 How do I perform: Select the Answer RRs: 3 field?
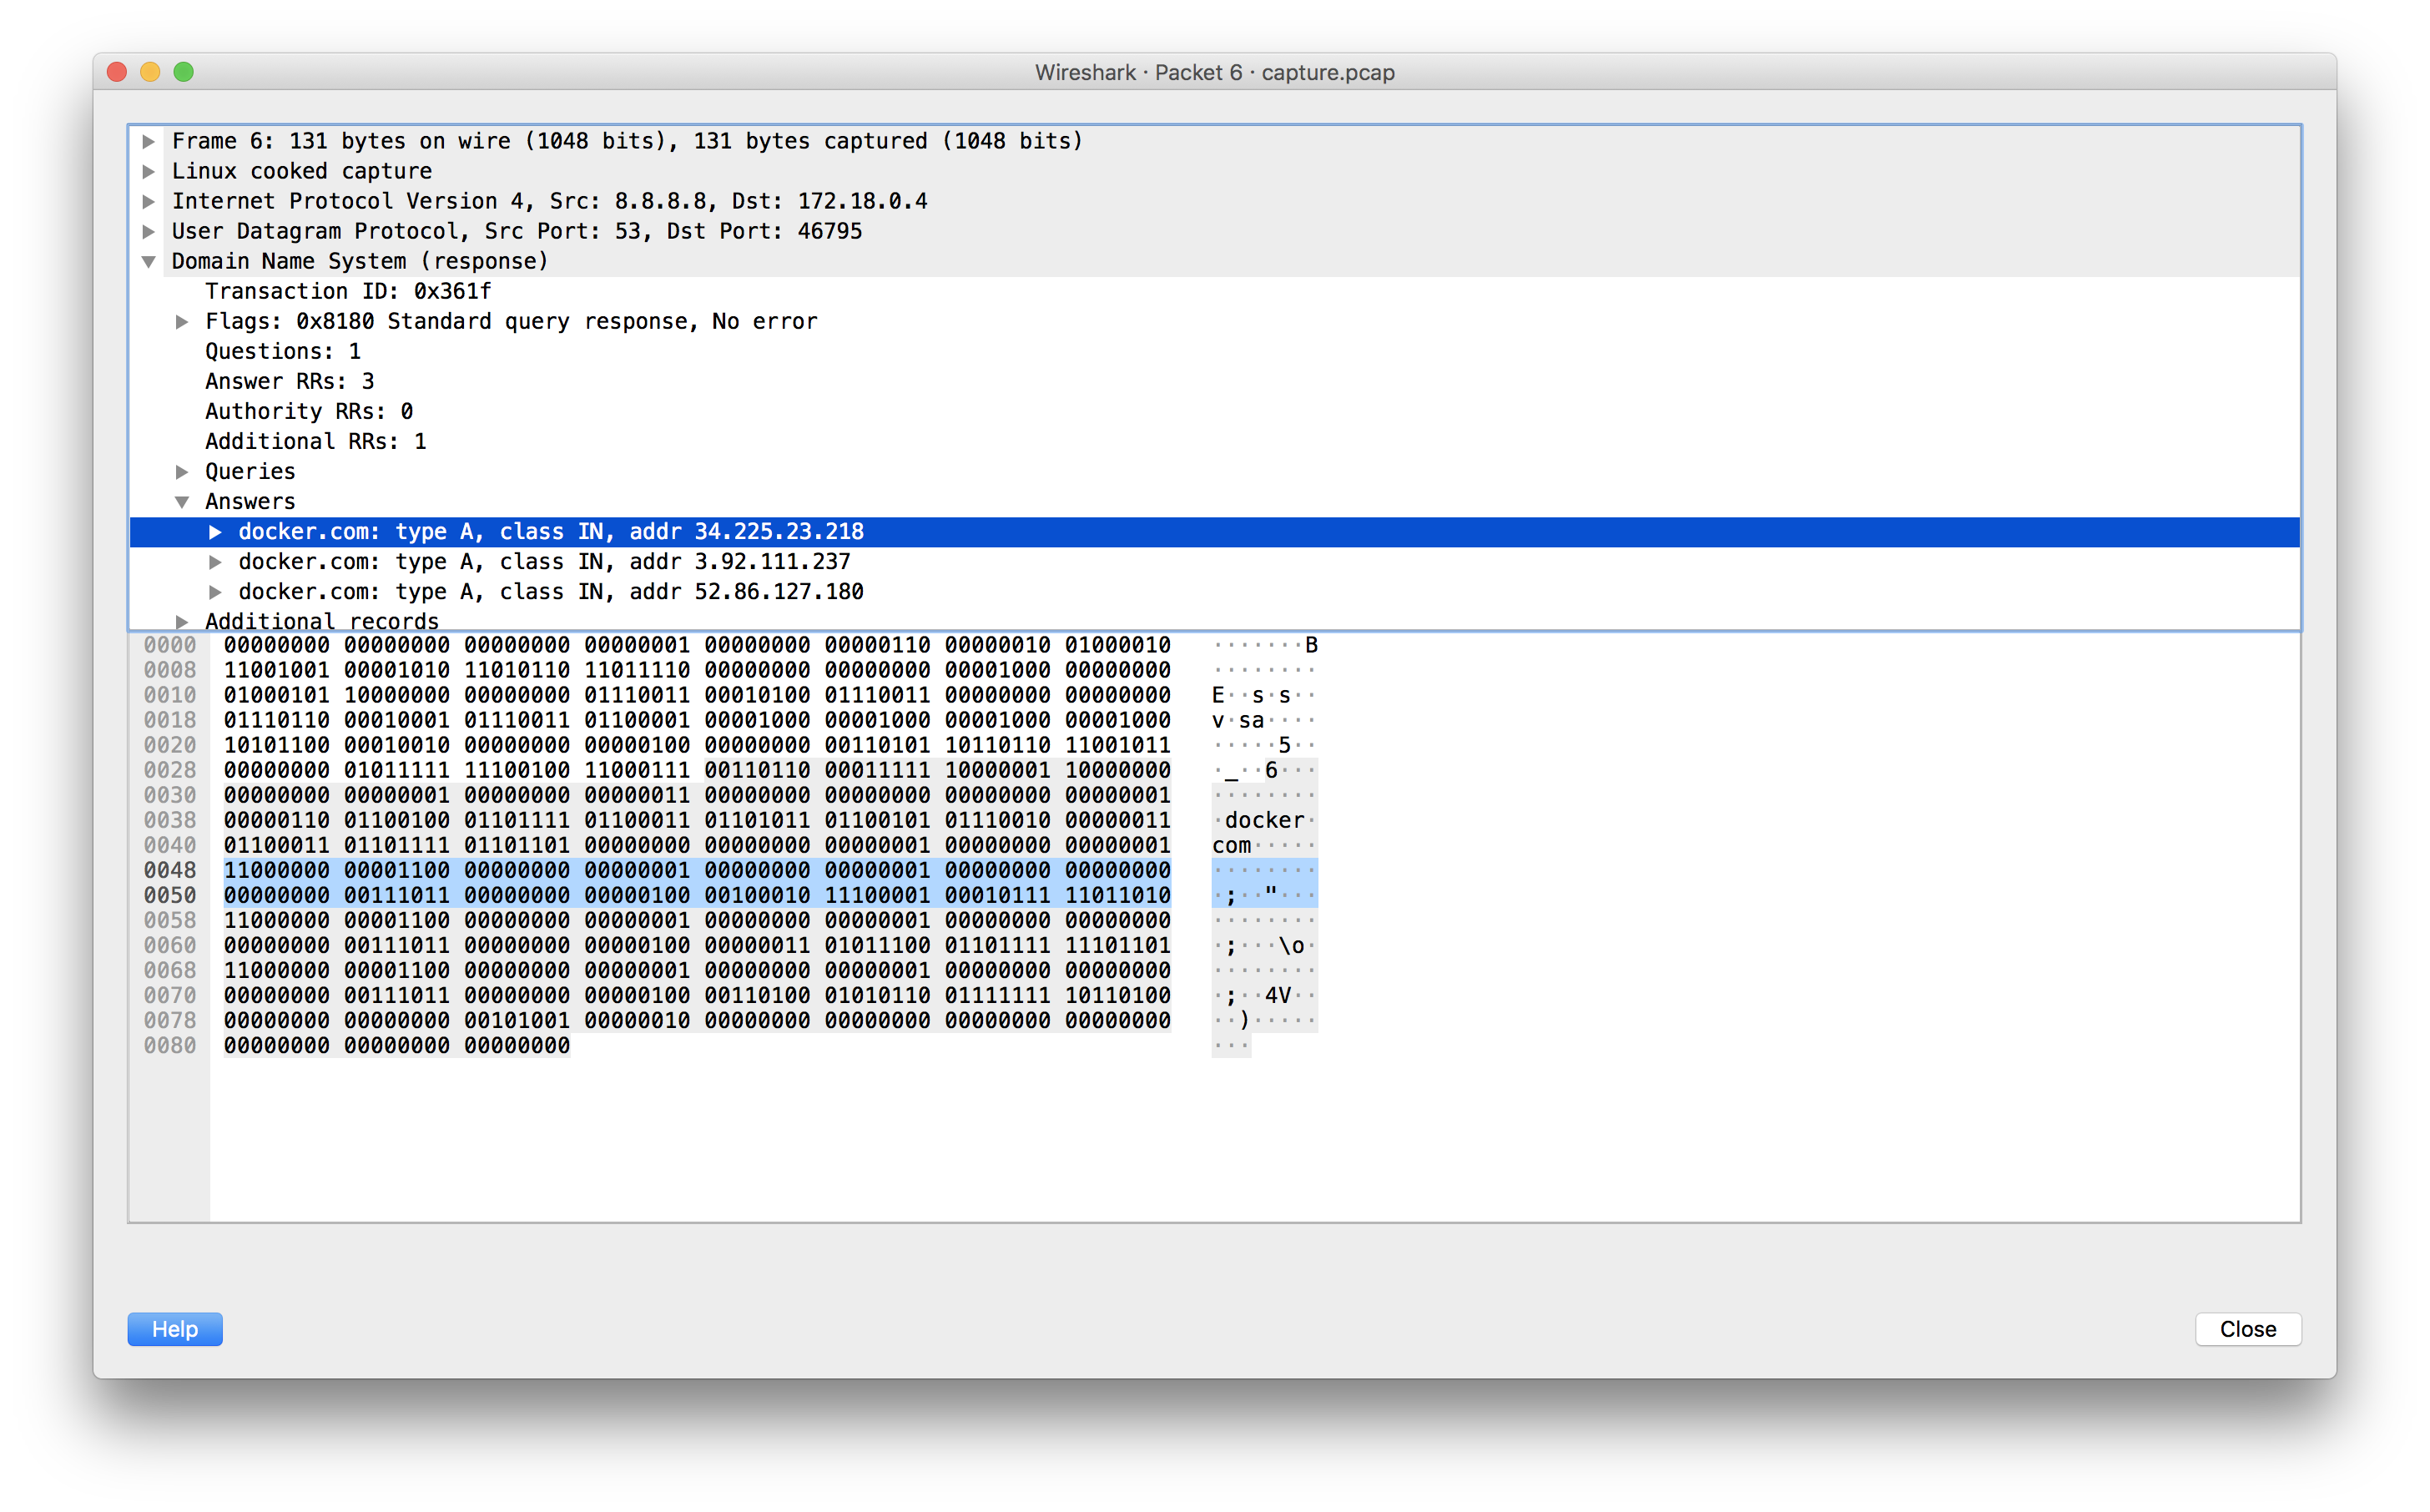(x=289, y=381)
